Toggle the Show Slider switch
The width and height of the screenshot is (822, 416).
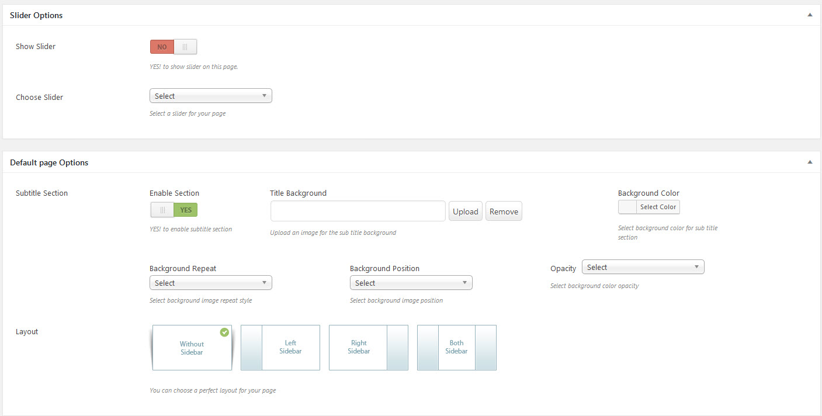174,47
